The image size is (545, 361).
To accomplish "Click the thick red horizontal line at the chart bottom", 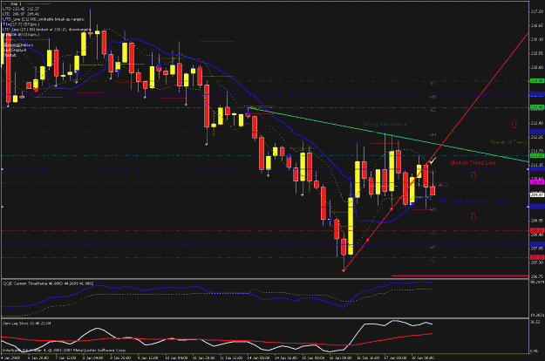I will pos(460,276).
